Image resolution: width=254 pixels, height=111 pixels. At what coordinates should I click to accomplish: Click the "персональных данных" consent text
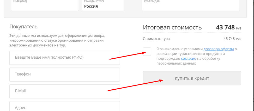176,64
